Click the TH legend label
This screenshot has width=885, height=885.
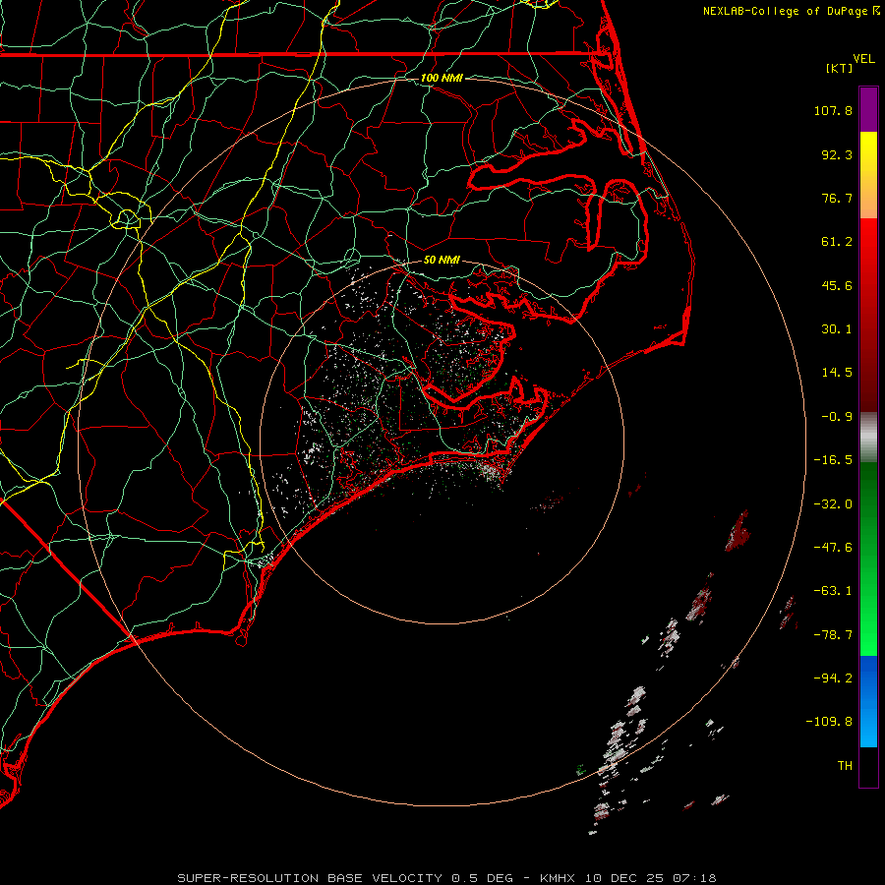tap(845, 765)
